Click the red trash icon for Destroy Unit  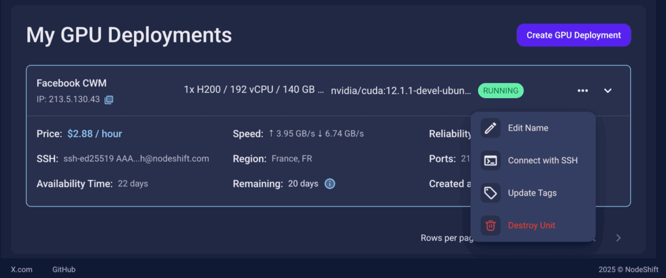click(491, 225)
